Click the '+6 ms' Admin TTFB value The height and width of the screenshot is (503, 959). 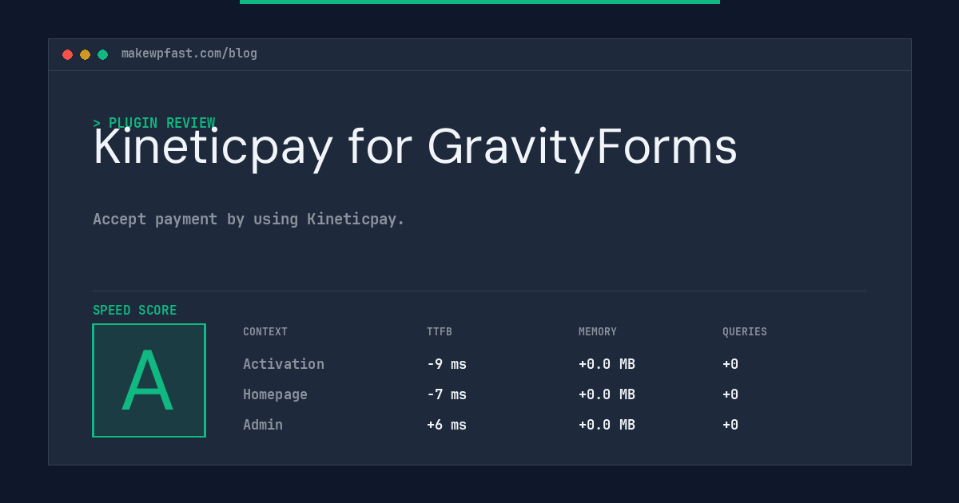point(447,425)
